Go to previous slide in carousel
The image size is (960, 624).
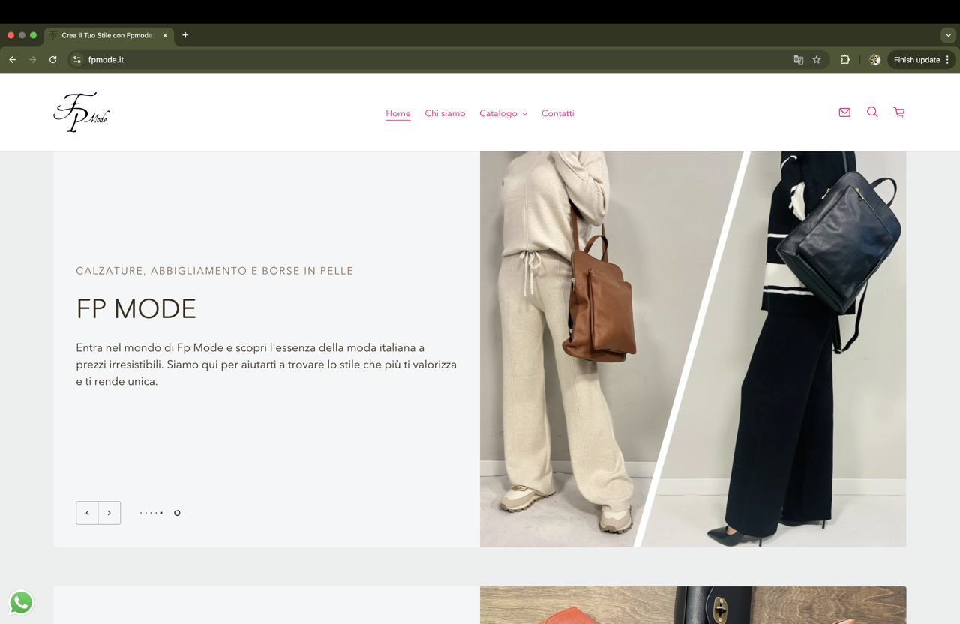click(x=87, y=513)
